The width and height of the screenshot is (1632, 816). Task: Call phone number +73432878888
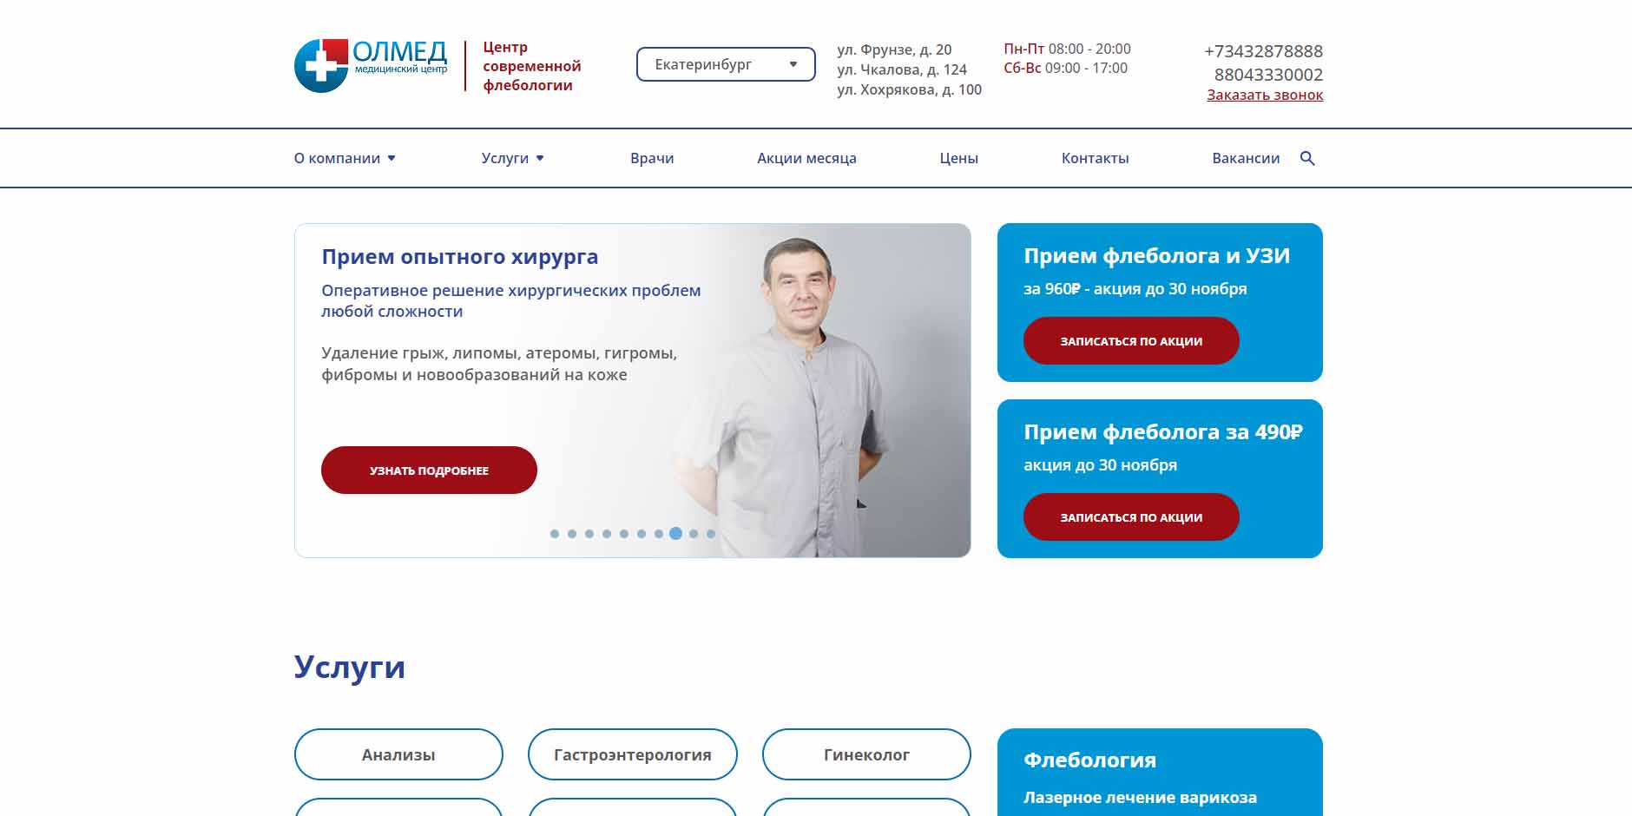[1263, 51]
